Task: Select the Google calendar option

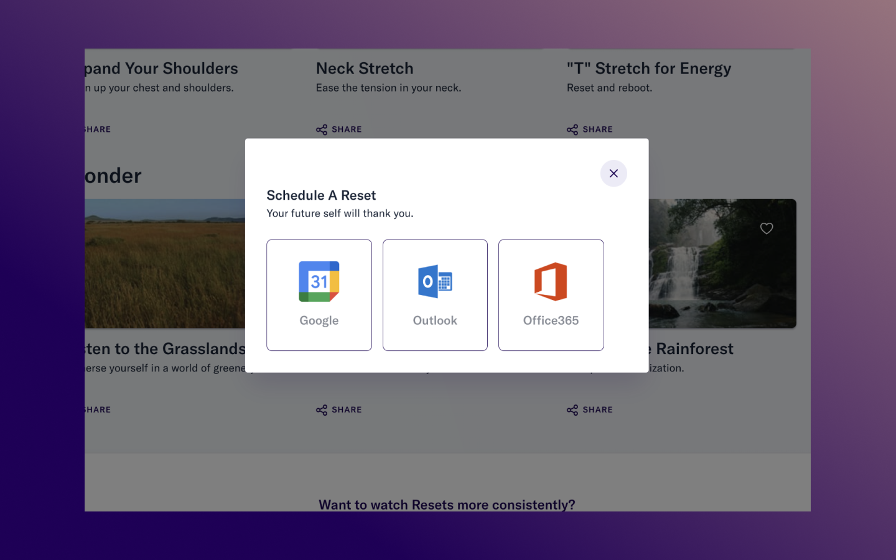Action: (319, 295)
